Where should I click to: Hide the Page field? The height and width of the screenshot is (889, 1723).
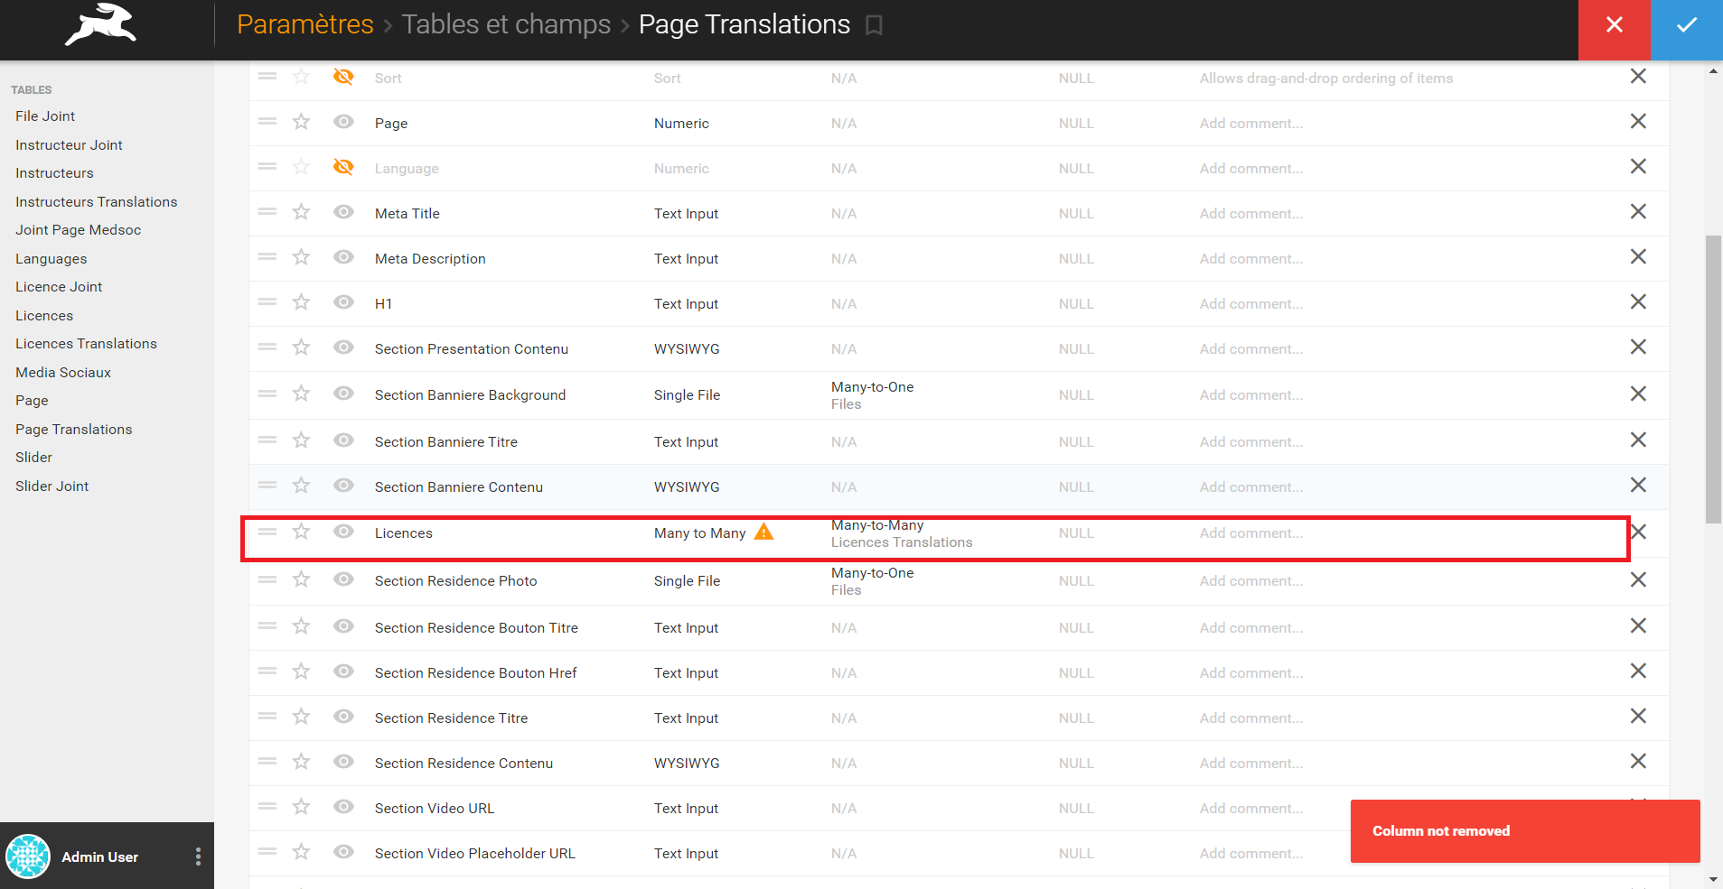click(343, 122)
